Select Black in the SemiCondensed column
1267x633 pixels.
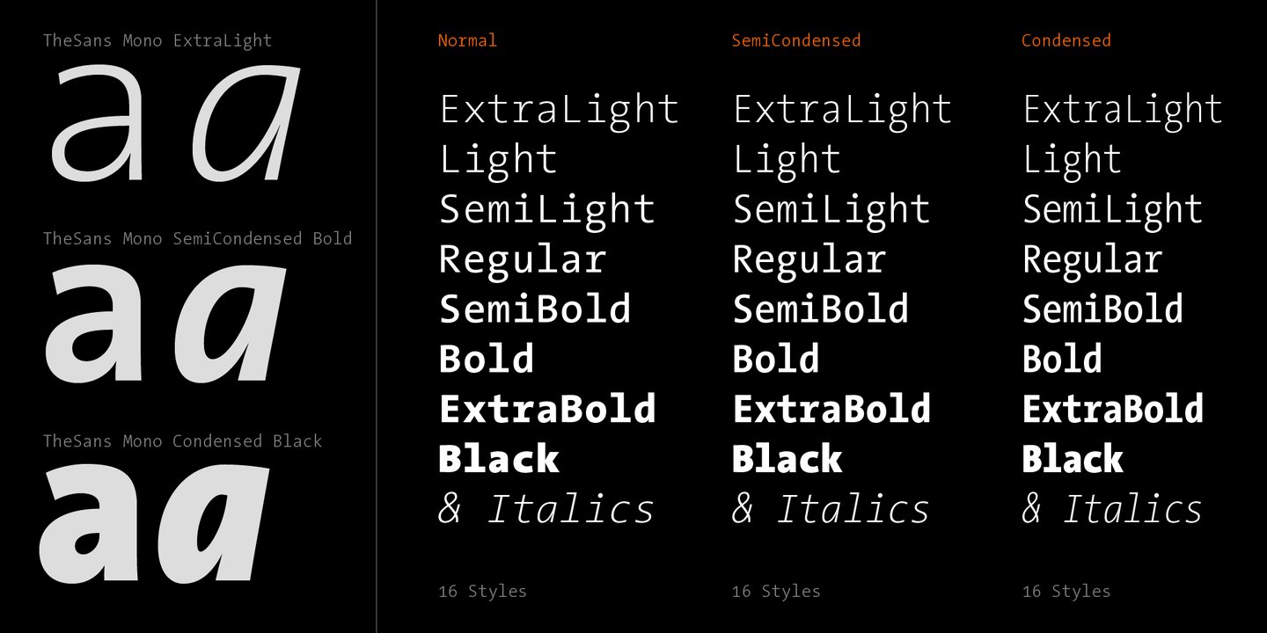pos(787,460)
